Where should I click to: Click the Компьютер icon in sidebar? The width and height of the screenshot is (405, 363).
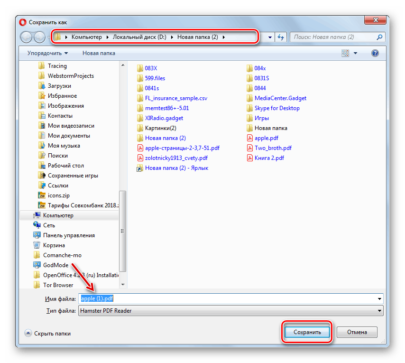[37, 215]
